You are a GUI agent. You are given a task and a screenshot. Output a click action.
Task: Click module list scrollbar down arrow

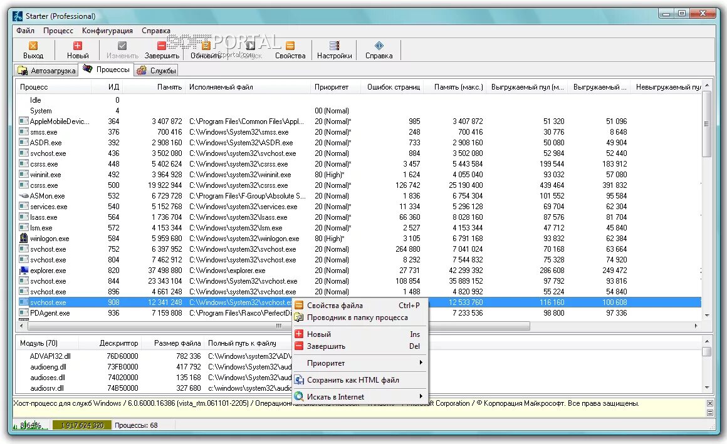click(706, 388)
